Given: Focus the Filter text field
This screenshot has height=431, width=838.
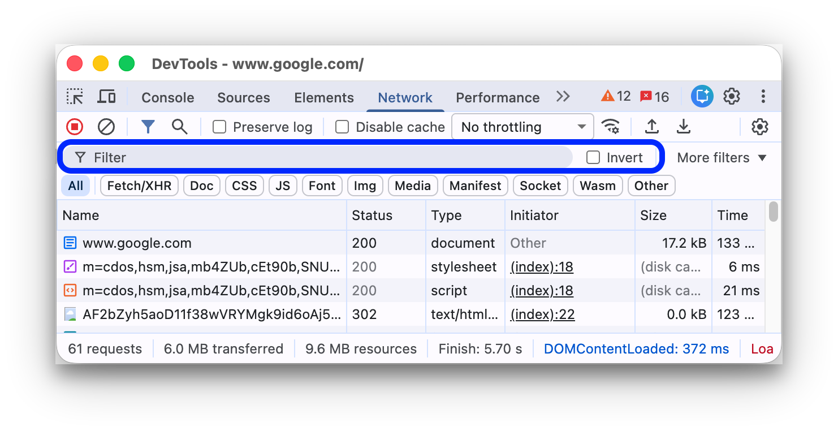Looking at the screenshot, I should pyautogui.click(x=318, y=158).
